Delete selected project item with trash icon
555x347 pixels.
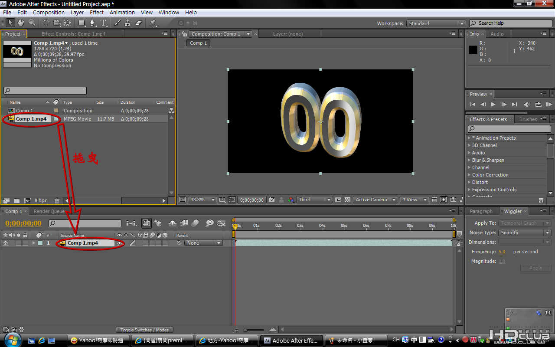[57, 201]
